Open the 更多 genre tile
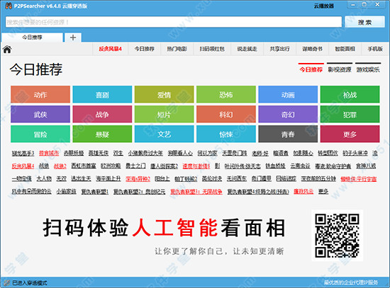The image size is (390, 288). (350, 134)
